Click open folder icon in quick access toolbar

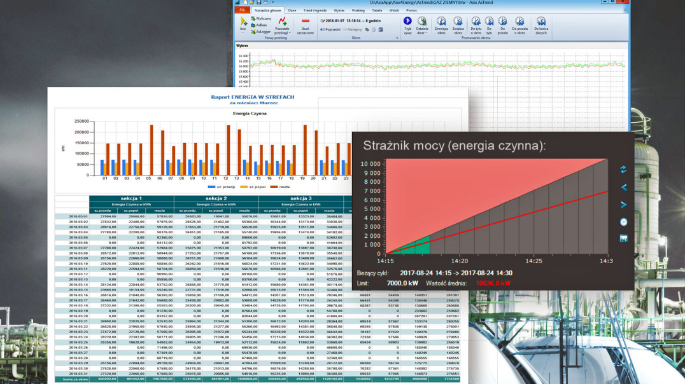pyautogui.click(x=251, y=2)
